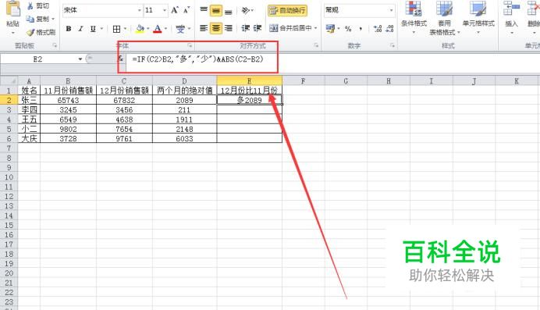This screenshot has width=540, height=310.
Task: Click the text orientation icon
Action: (x=246, y=11)
